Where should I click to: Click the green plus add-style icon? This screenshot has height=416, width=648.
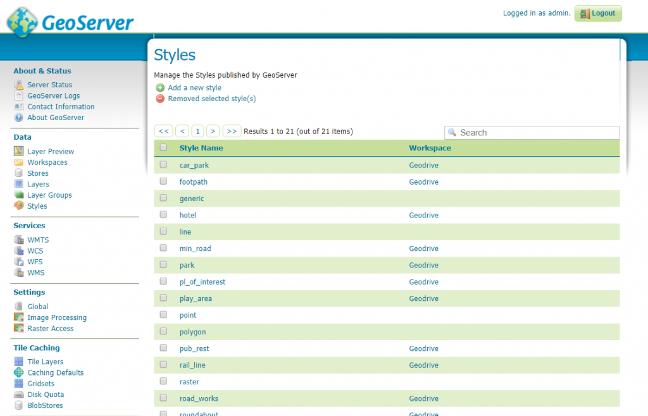[x=160, y=87]
